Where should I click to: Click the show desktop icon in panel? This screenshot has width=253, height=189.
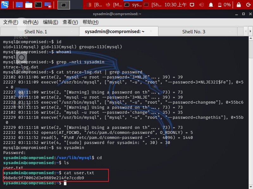click(19, 5)
